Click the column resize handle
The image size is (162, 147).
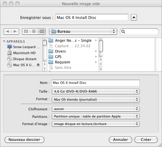pyautogui.click(x=101, y=69)
